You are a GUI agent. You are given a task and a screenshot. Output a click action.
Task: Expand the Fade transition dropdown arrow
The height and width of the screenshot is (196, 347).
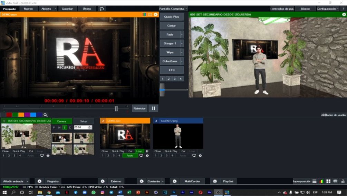coord(182,35)
